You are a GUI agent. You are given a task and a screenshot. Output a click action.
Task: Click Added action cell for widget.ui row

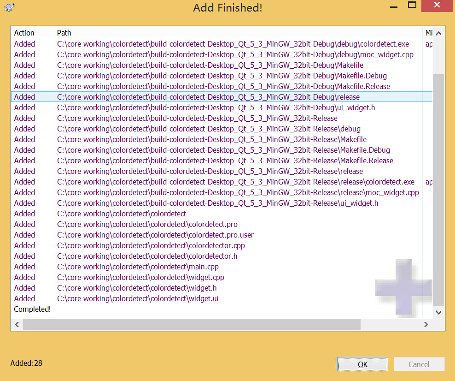pos(25,298)
